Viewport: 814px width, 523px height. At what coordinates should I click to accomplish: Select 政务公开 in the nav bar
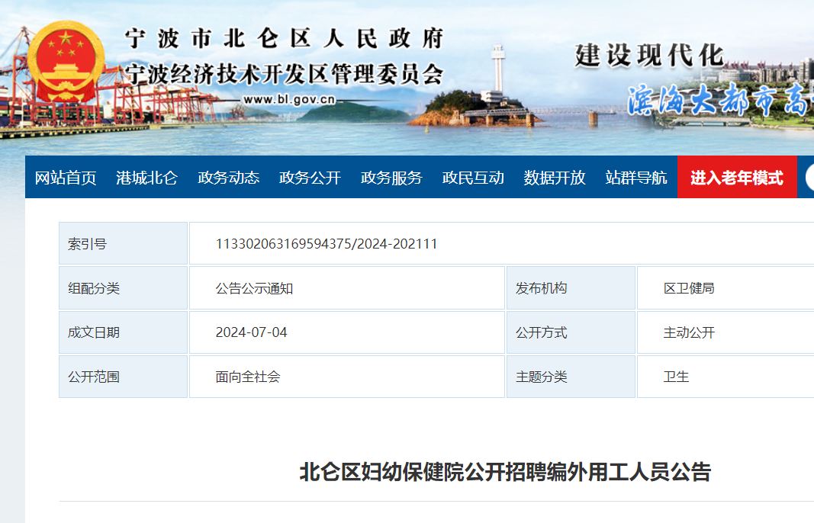(x=310, y=178)
